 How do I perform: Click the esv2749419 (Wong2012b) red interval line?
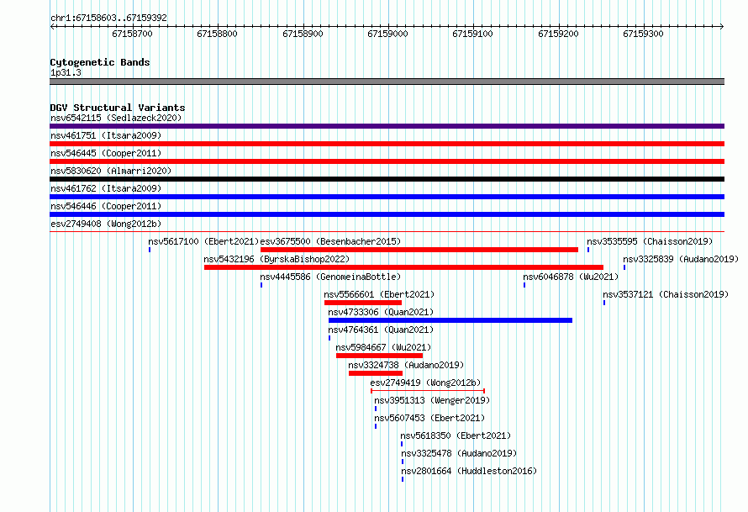[428, 391]
